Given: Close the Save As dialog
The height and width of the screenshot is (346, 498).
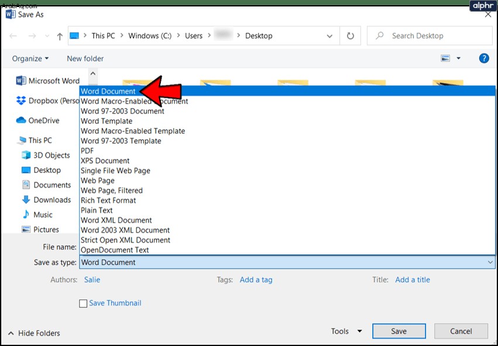Looking at the screenshot, I should (488, 15).
